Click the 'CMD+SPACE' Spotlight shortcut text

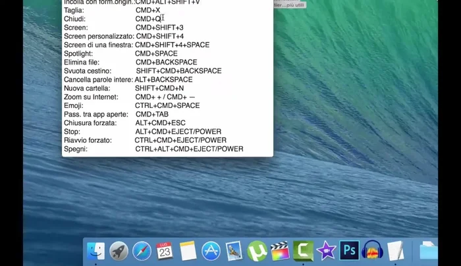tap(156, 53)
